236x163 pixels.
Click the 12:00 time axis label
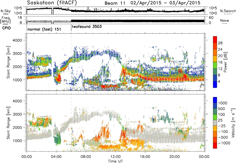click(115, 157)
